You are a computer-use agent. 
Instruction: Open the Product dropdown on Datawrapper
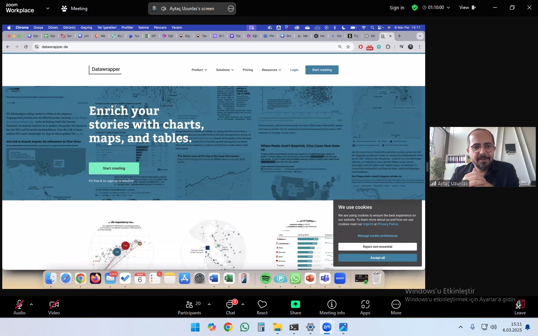[x=199, y=70]
